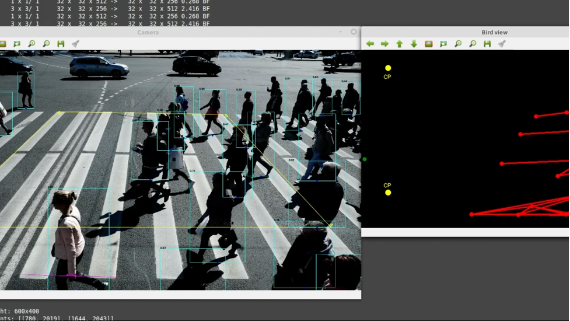Click the Bird view window title

[494, 32]
